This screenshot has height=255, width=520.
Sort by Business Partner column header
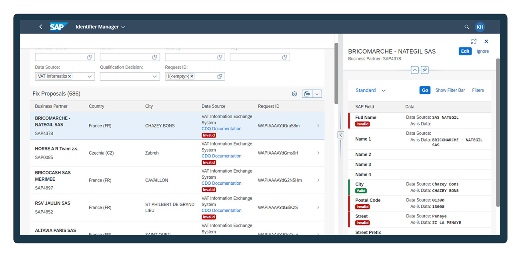tap(51, 106)
